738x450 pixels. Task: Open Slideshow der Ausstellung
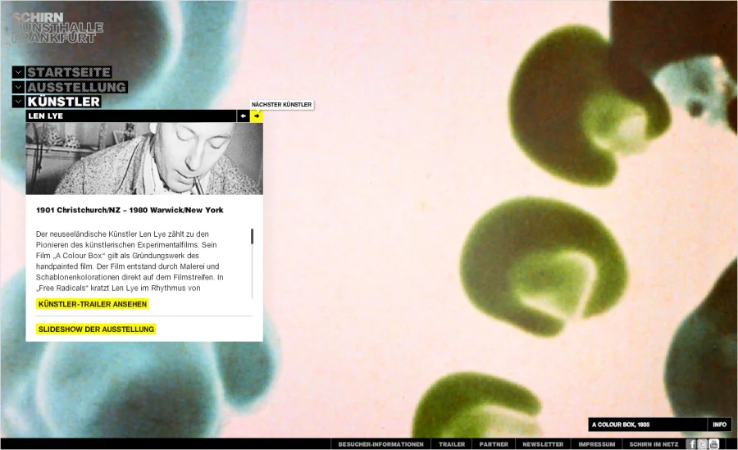(96, 330)
